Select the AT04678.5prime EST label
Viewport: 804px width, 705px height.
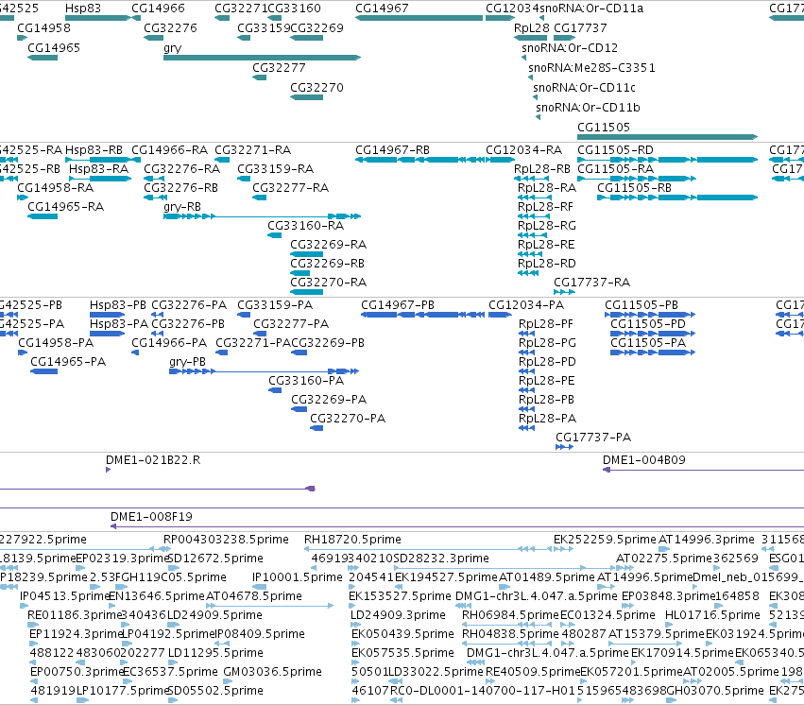coord(254,596)
